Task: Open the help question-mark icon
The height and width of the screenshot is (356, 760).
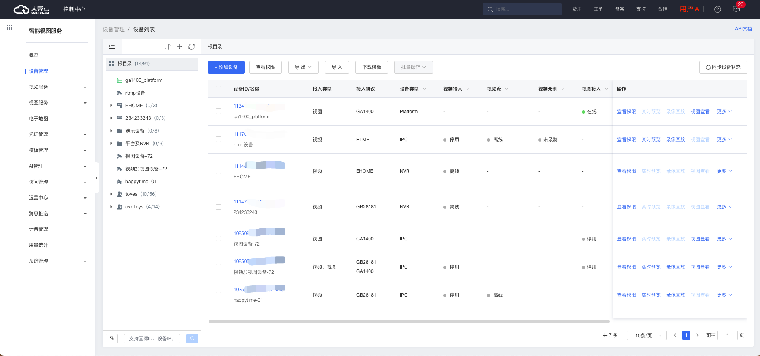Action: 718,9
